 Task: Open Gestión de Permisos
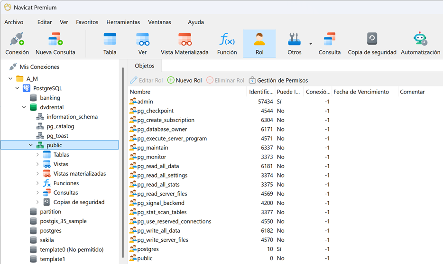point(278,80)
